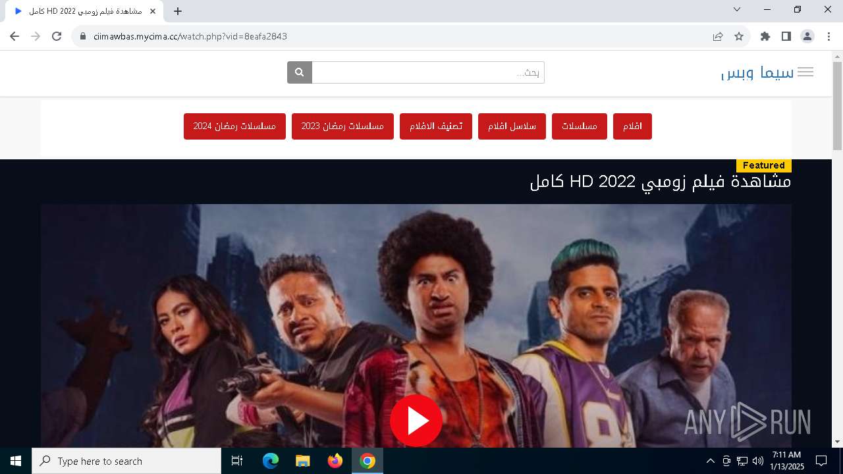
Task: Open the تصنيف الافلام category button
Action: tap(436, 126)
